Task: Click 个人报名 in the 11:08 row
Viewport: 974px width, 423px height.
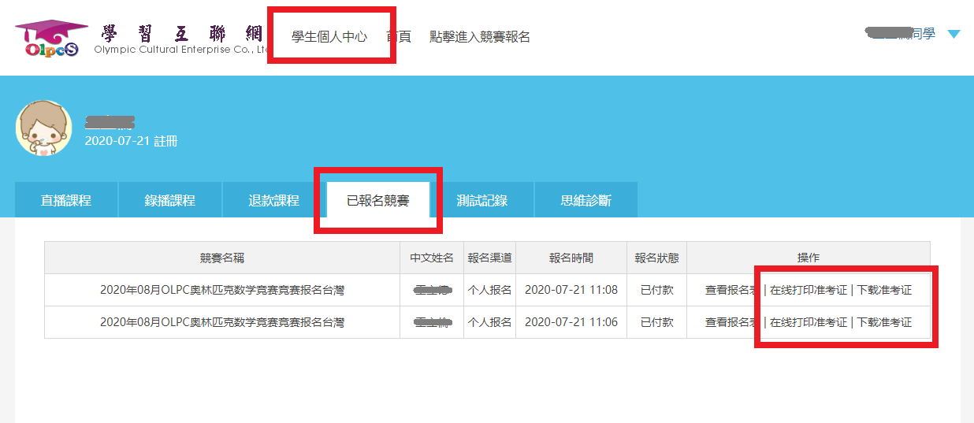Action: pos(489,290)
